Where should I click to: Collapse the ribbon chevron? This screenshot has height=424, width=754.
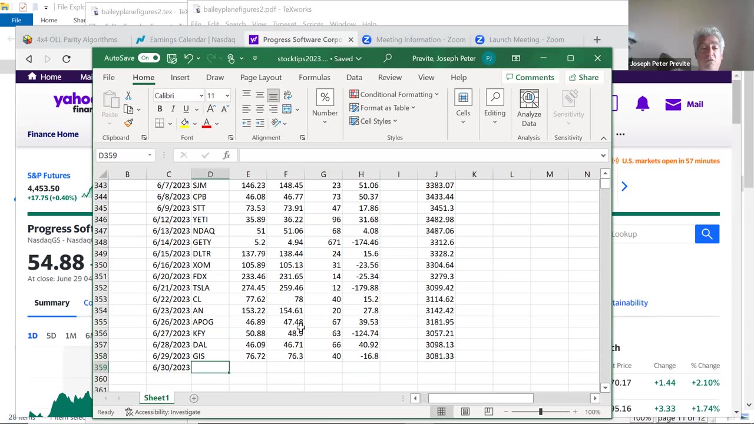pyautogui.click(x=603, y=138)
